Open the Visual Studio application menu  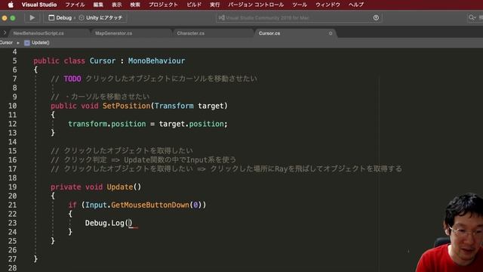(39, 5)
